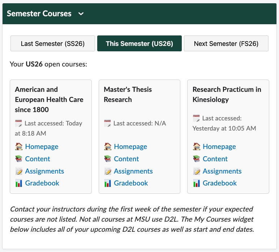279x252 pixels.
Task: Switch to Last Semester (SS26) tab
Action: click(x=53, y=43)
